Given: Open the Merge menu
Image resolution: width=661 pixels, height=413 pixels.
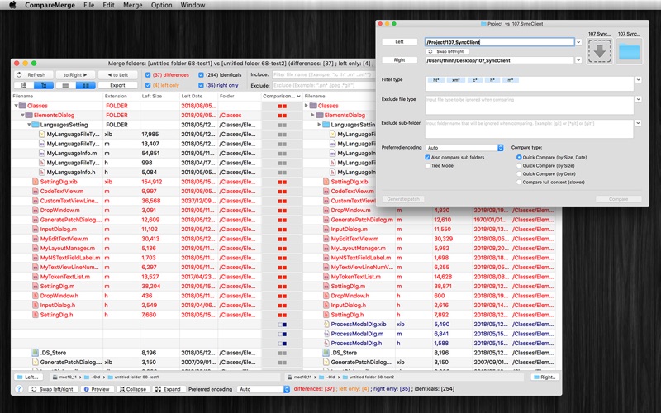Looking at the screenshot, I should tap(132, 5).
